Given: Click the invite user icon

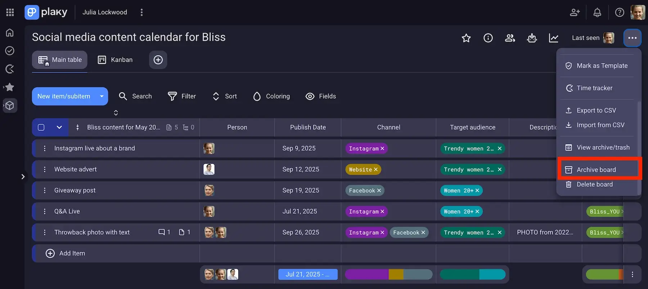Looking at the screenshot, I should coord(575,13).
